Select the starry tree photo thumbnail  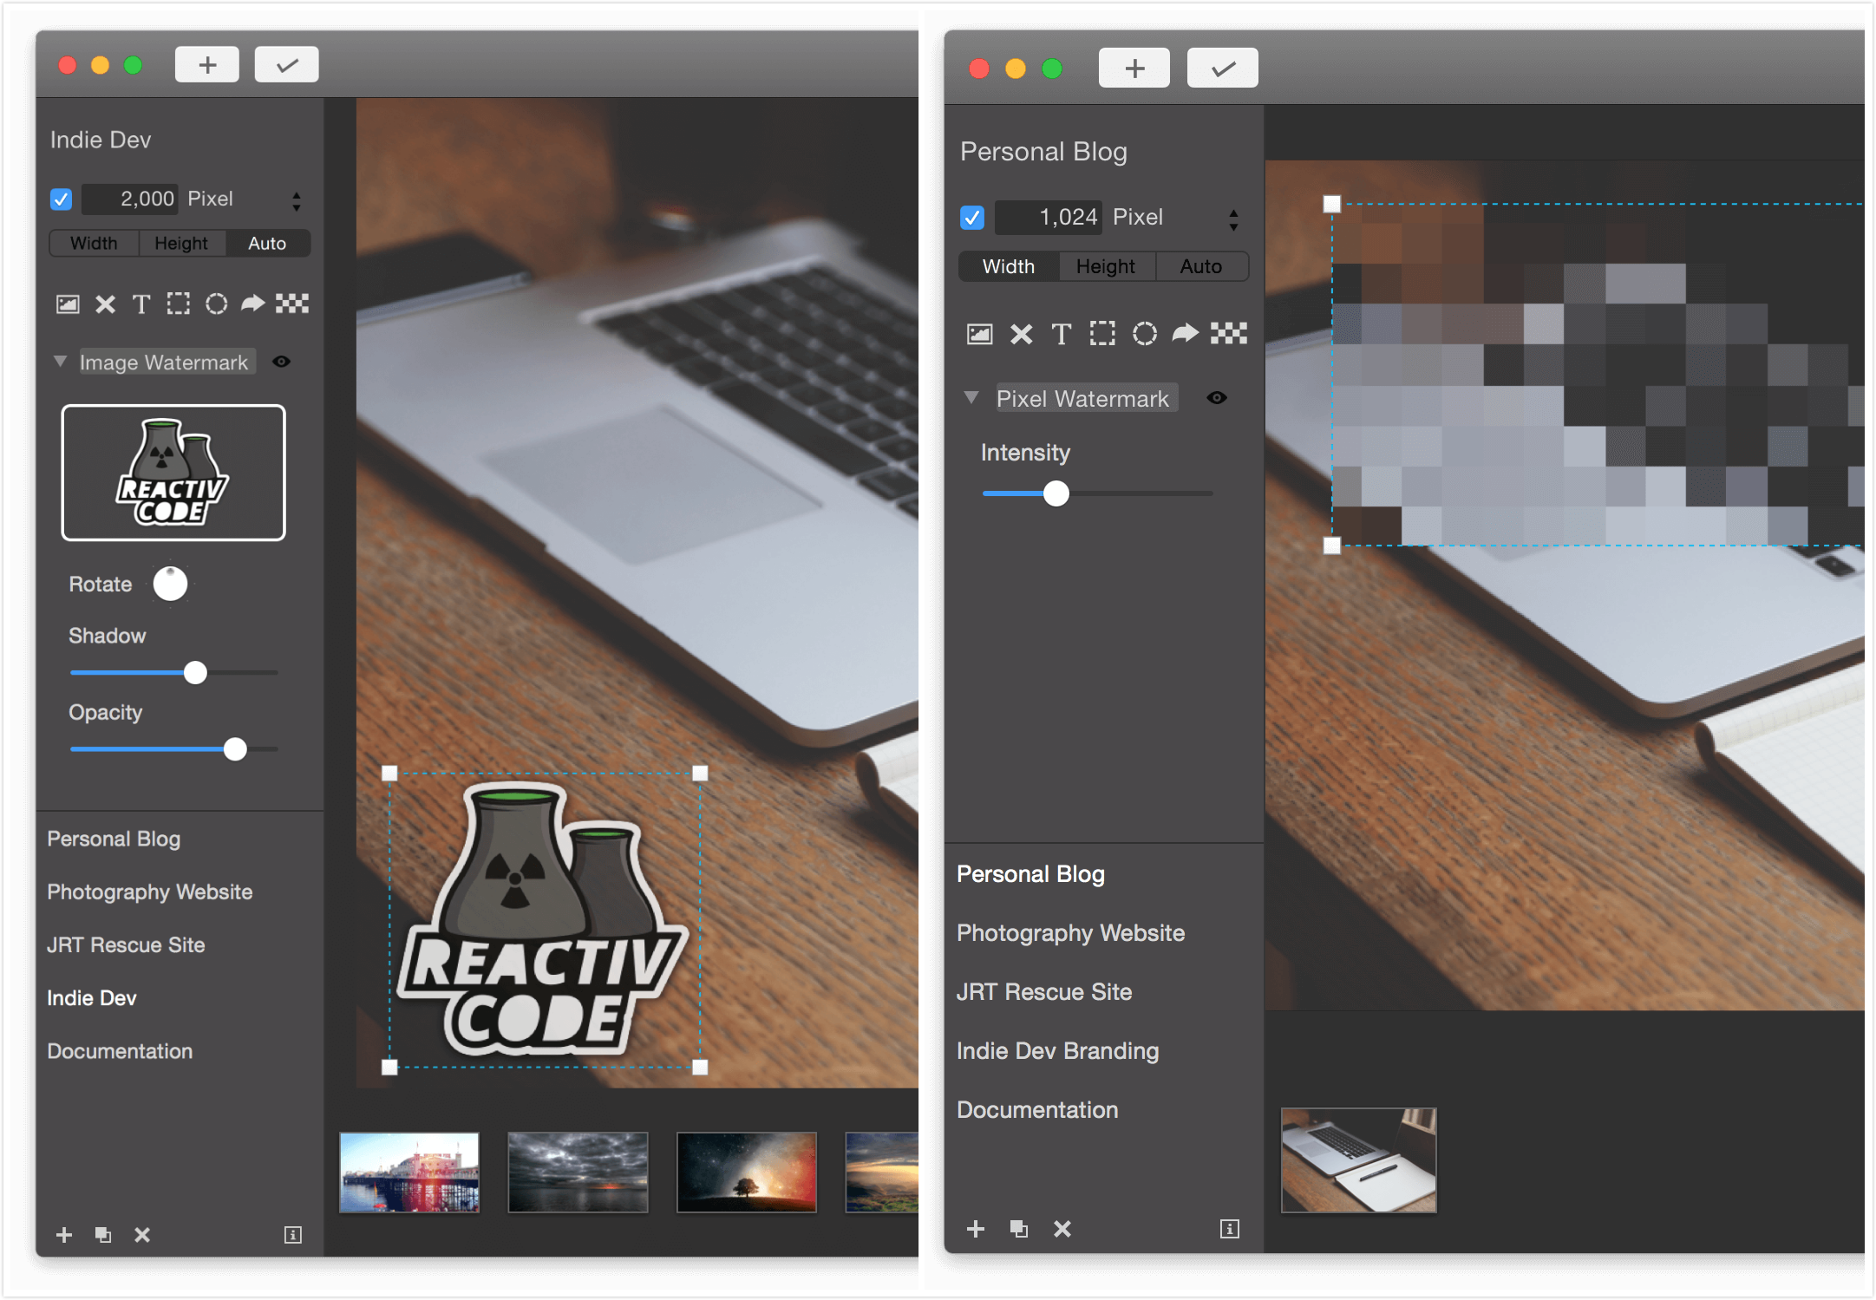746,1172
